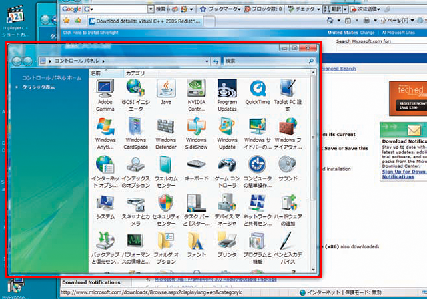This screenshot has height=299, width=427.
Task: Select Classic View (クラシック表示) in sidebar
Action: tap(39, 87)
